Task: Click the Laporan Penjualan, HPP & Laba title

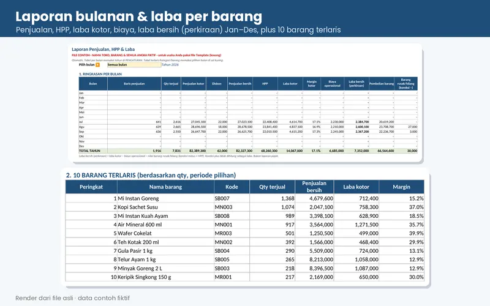Action: [x=103, y=50]
